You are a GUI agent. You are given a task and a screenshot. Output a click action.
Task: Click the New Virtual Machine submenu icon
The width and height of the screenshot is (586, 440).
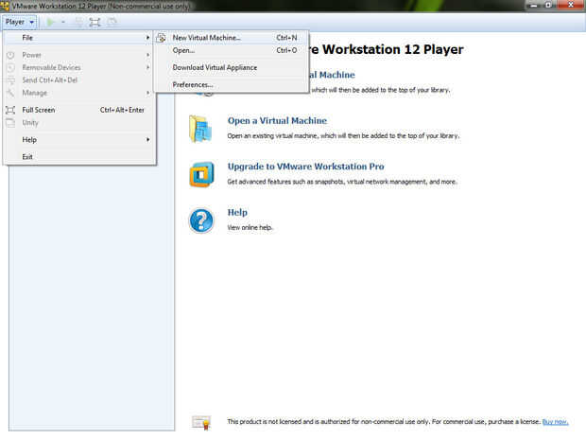(x=161, y=38)
